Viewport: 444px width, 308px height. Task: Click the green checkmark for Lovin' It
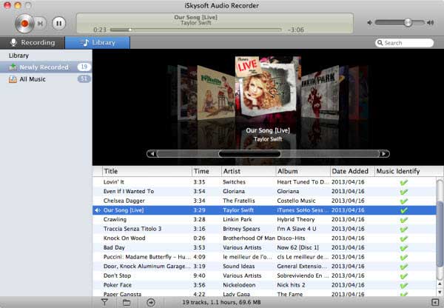[404, 182]
